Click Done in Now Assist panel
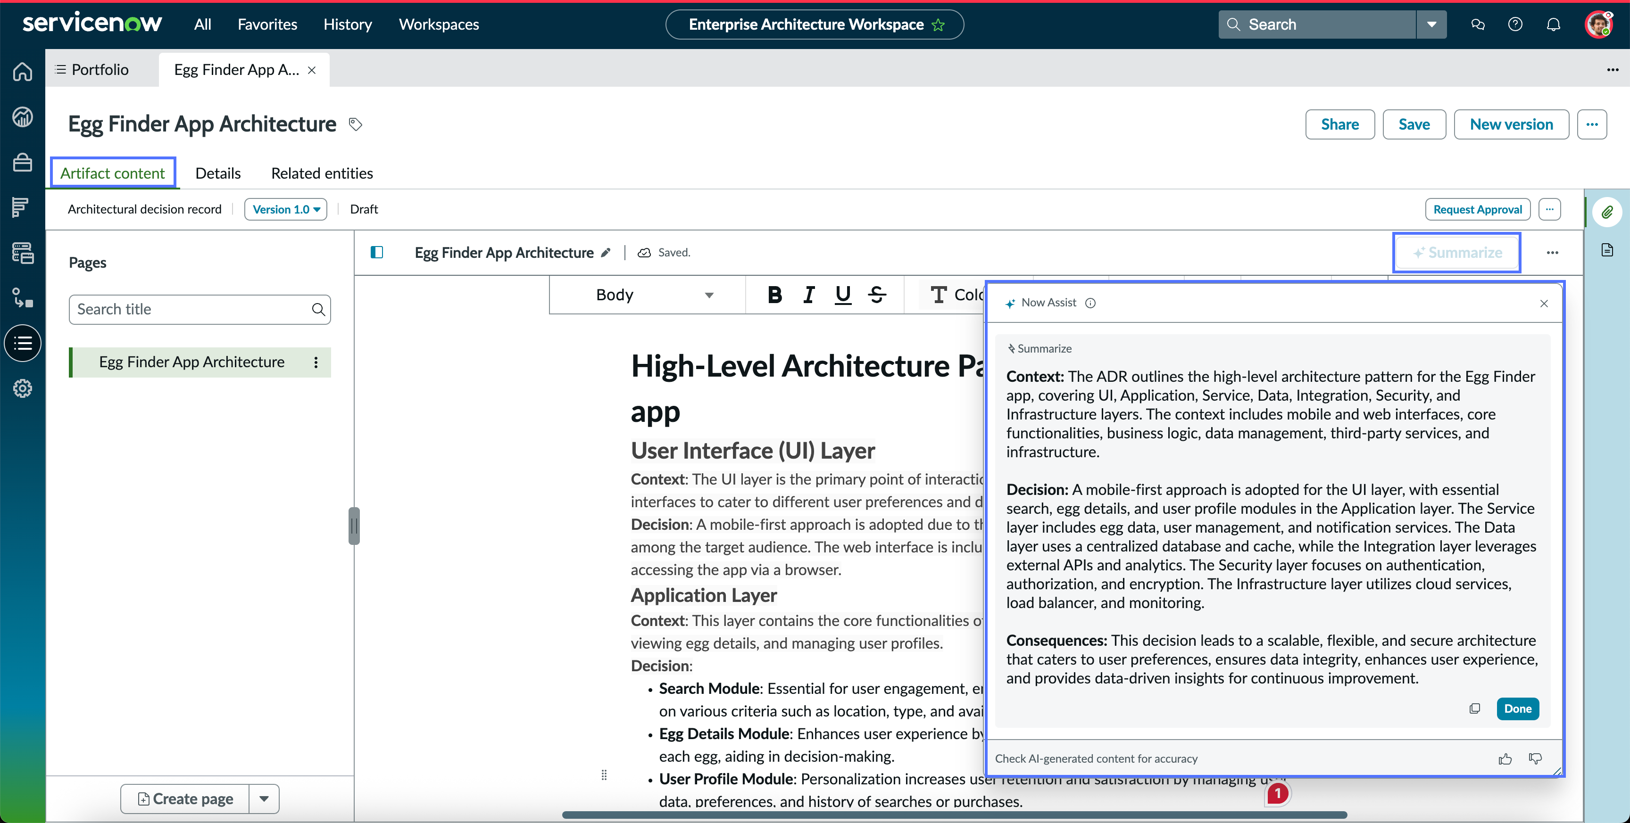1630x823 pixels. (1517, 708)
